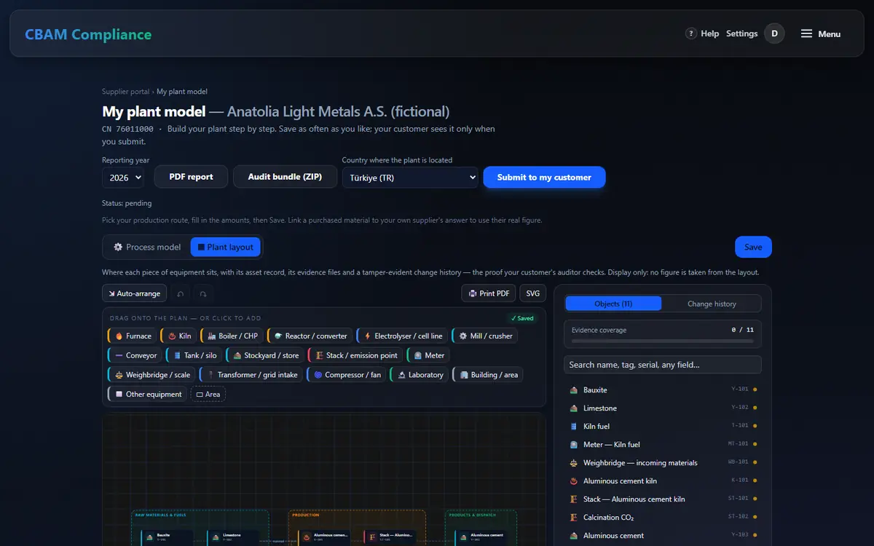This screenshot has height=546, width=874.
Task: Select the dashed Area chip
Action: click(x=208, y=394)
